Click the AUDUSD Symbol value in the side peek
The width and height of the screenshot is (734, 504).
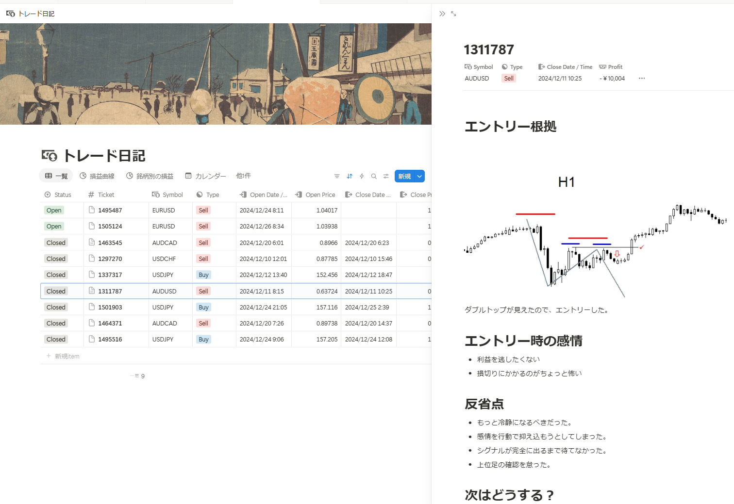477,78
